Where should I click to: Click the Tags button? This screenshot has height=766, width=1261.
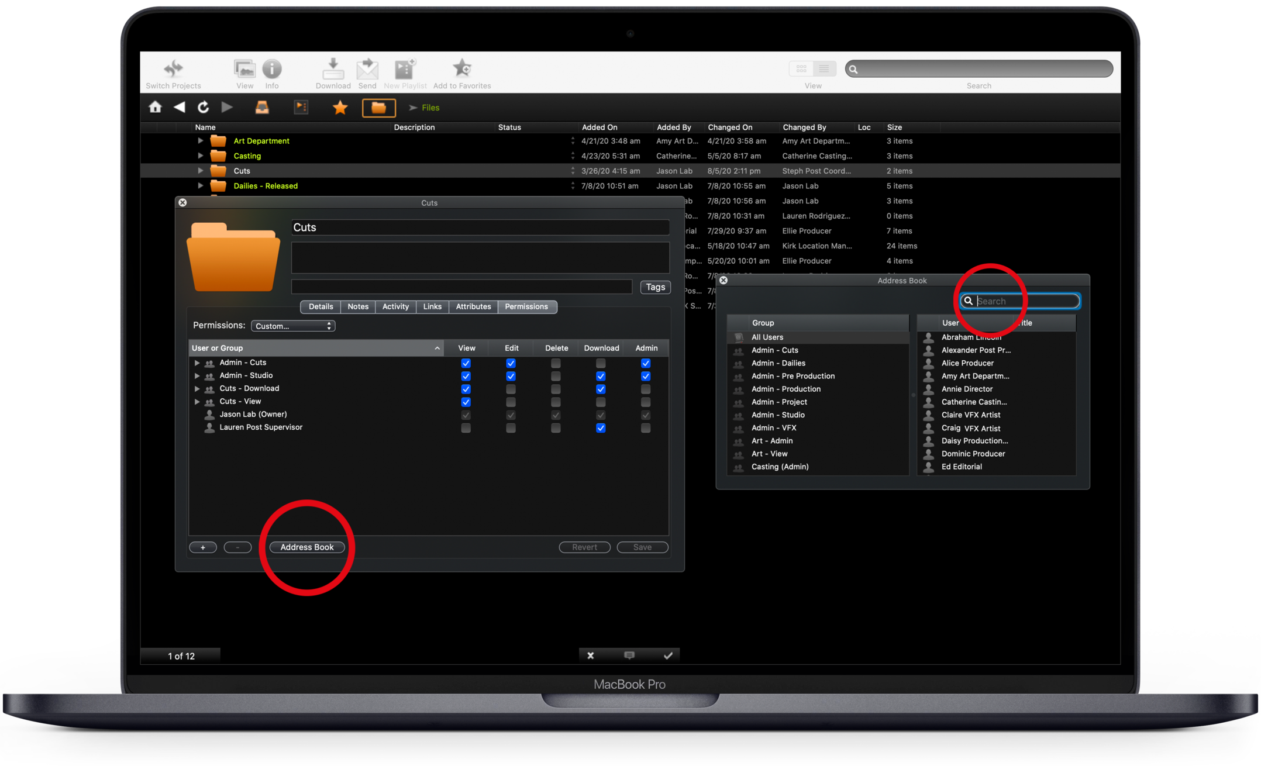click(655, 287)
